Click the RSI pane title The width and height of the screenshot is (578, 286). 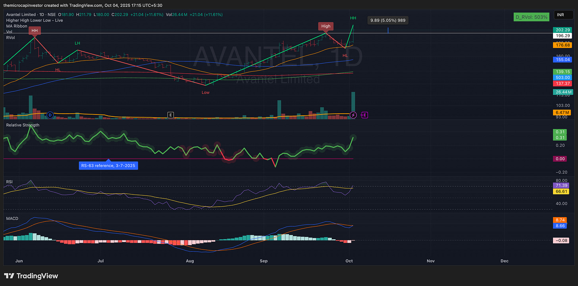coord(9,182)
